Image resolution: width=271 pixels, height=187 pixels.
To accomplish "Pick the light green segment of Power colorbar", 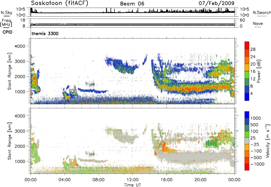I will (247, 75).
